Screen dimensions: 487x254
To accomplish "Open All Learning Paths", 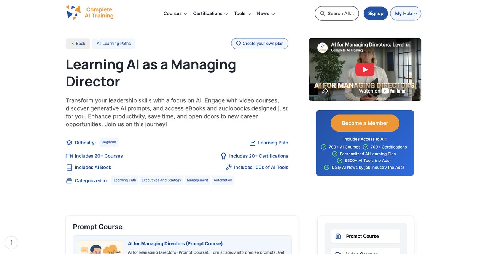I will click(113, 44).
